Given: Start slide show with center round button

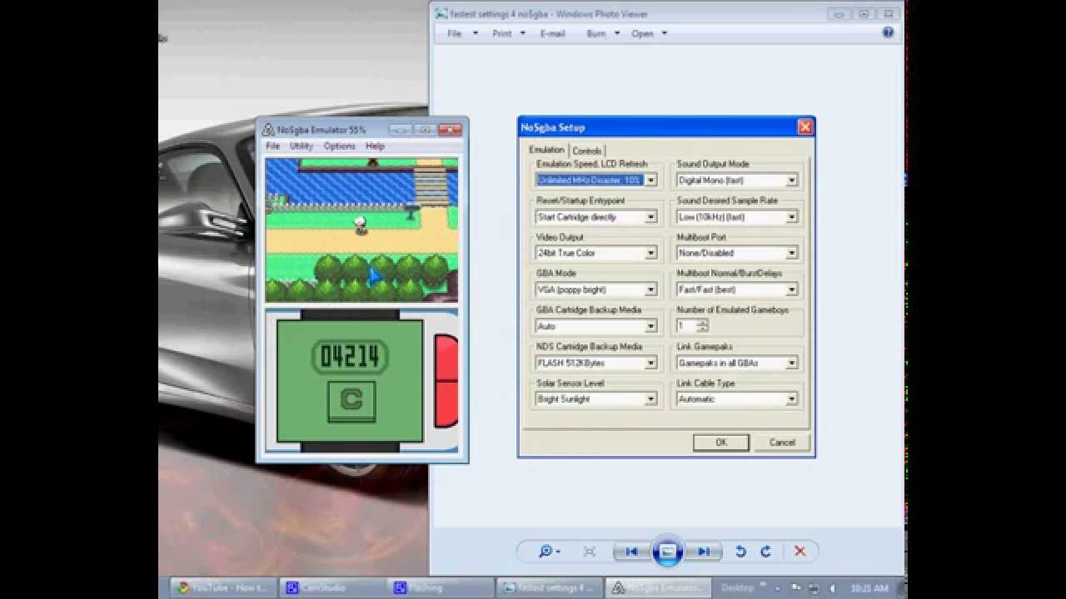Looking at the screenshot, I should point(668,551).
